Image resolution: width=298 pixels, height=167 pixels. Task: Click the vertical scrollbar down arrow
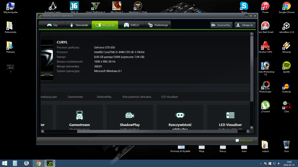pyautogui.click(x=252, y=128)
